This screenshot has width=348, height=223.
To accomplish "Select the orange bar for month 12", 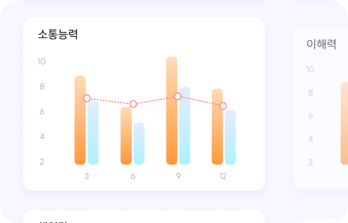I will tap(217, 126).
